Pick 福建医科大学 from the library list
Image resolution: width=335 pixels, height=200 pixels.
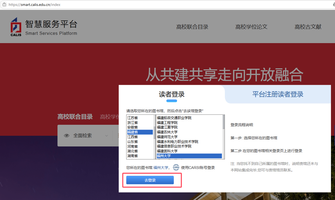167,151
